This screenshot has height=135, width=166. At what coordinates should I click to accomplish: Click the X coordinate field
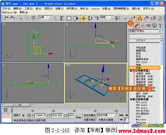tap(40, 115)
